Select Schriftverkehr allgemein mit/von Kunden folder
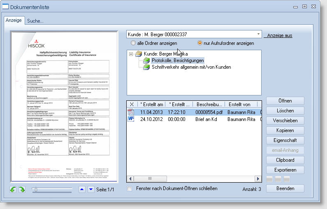 191,67
